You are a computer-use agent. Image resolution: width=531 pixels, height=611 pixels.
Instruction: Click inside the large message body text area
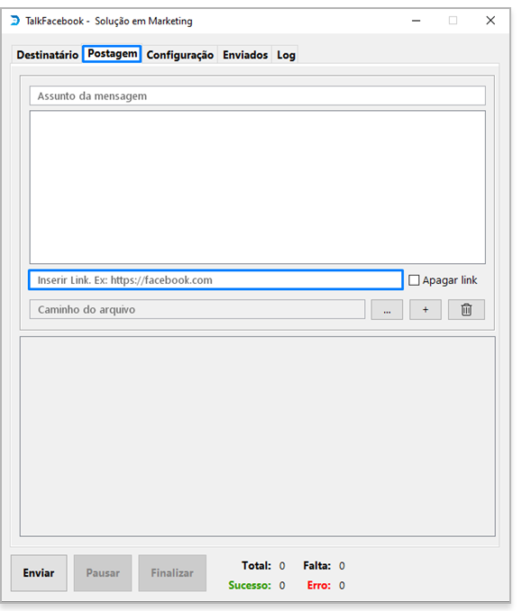tap(257, 187)
